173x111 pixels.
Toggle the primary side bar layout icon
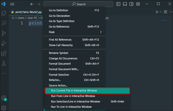[118, 4]
